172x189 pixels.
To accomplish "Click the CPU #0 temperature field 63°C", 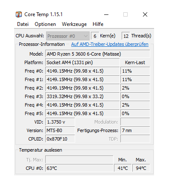I will (79, 168).
